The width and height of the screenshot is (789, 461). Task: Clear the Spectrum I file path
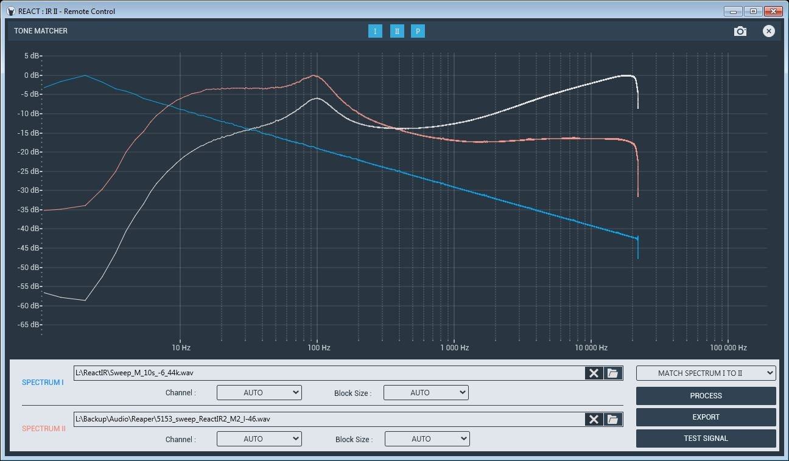click(594, 373)
